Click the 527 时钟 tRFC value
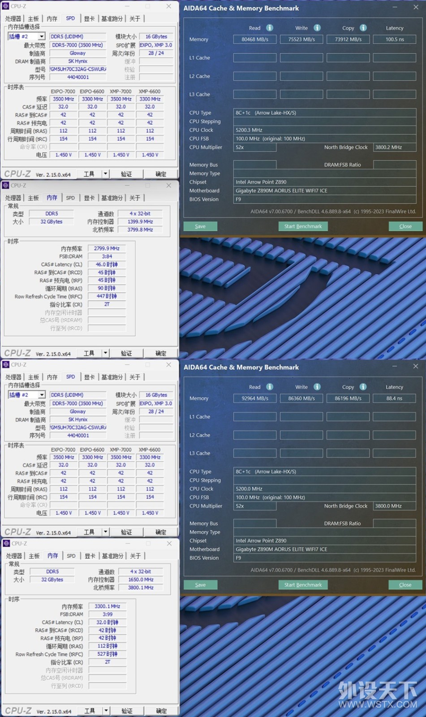The width and height of the screenshot is (426, 717). point(108,654)
